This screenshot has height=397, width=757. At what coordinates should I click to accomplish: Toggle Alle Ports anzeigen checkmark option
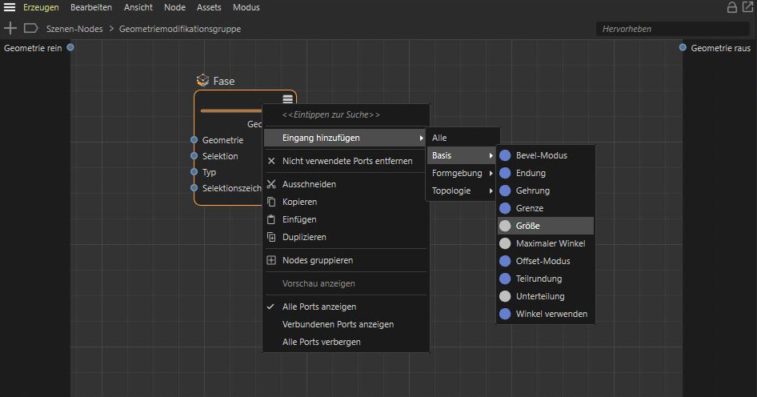click(x=319, y=307)
